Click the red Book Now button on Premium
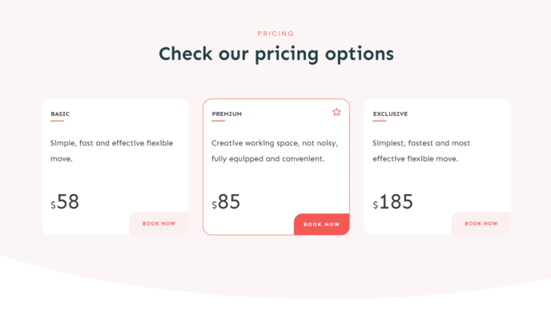The image size is (551, 319). coord(321,224)
